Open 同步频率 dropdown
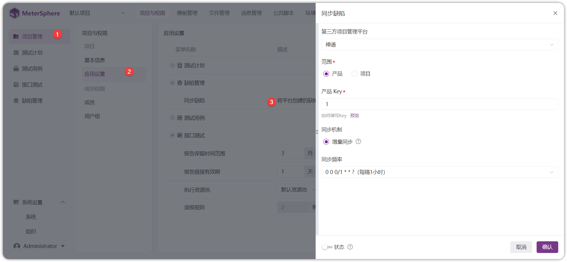Image resolution: width=567 pixels, height=262 pixels. [440, 172]
